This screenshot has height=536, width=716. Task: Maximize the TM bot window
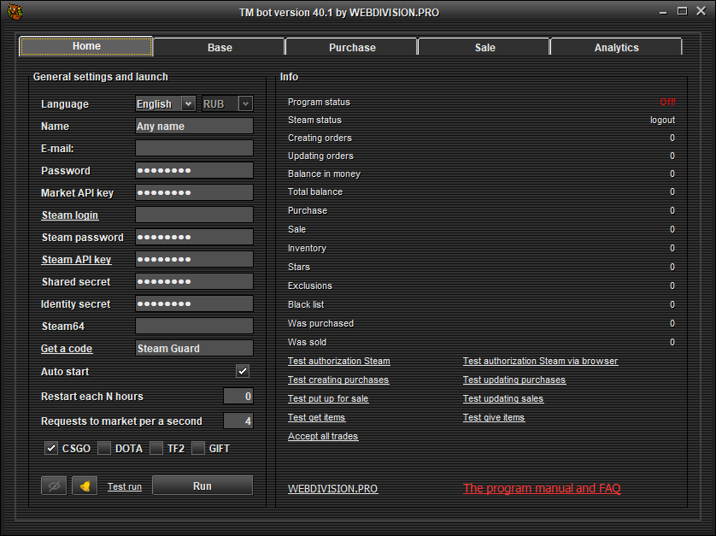[x=682, y=11]
